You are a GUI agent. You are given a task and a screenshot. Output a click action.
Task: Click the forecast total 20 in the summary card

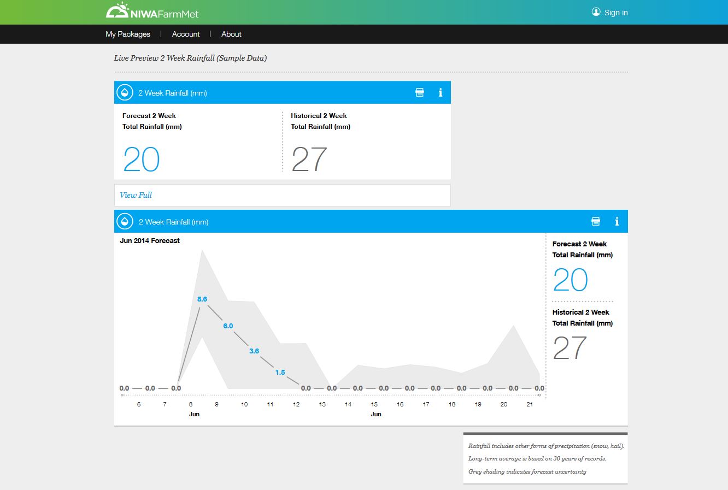coord(141,160)
